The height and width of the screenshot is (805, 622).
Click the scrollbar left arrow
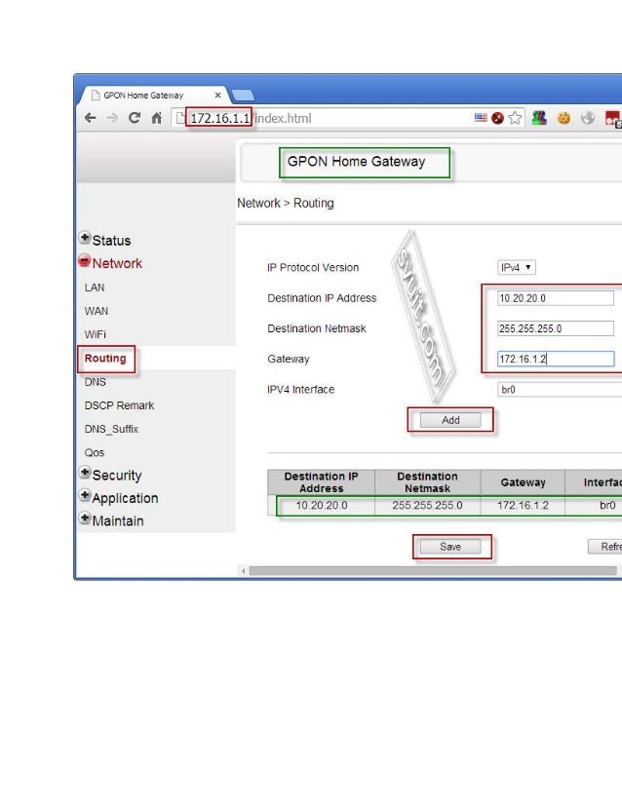[243, 571]
